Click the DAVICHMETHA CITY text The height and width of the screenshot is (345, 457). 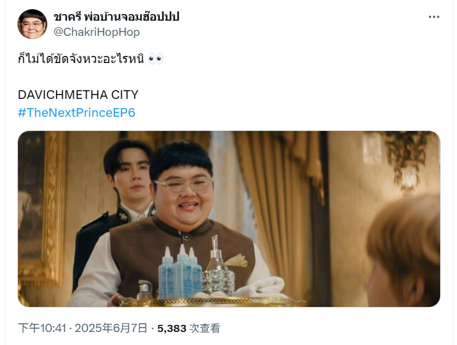78,95
